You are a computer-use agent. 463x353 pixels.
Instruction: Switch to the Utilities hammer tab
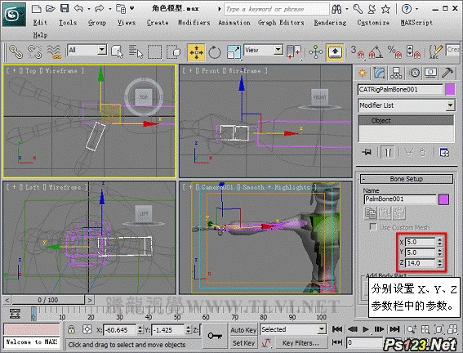pyautogui.click(x=447, y=73)
